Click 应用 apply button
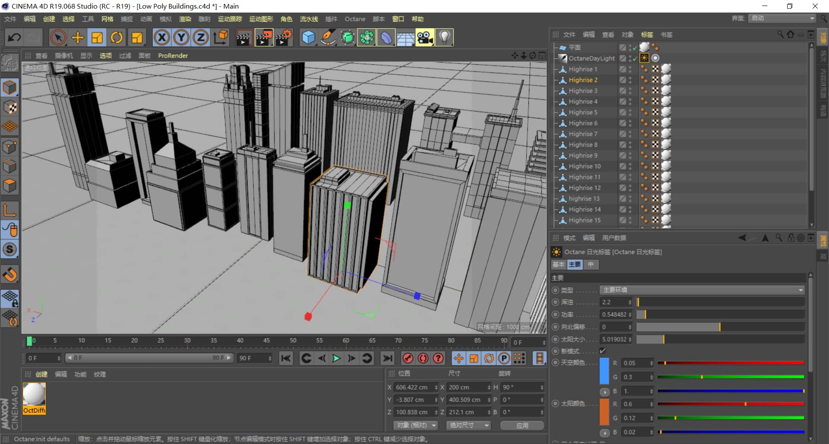The height and width of the screenshot is (444, 829). click(x=522, y=425)
